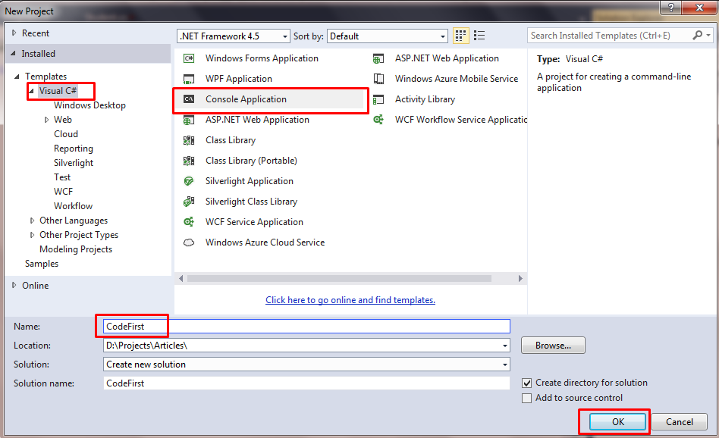Open the online templates link
719x438 pixels.
point(350,300)
